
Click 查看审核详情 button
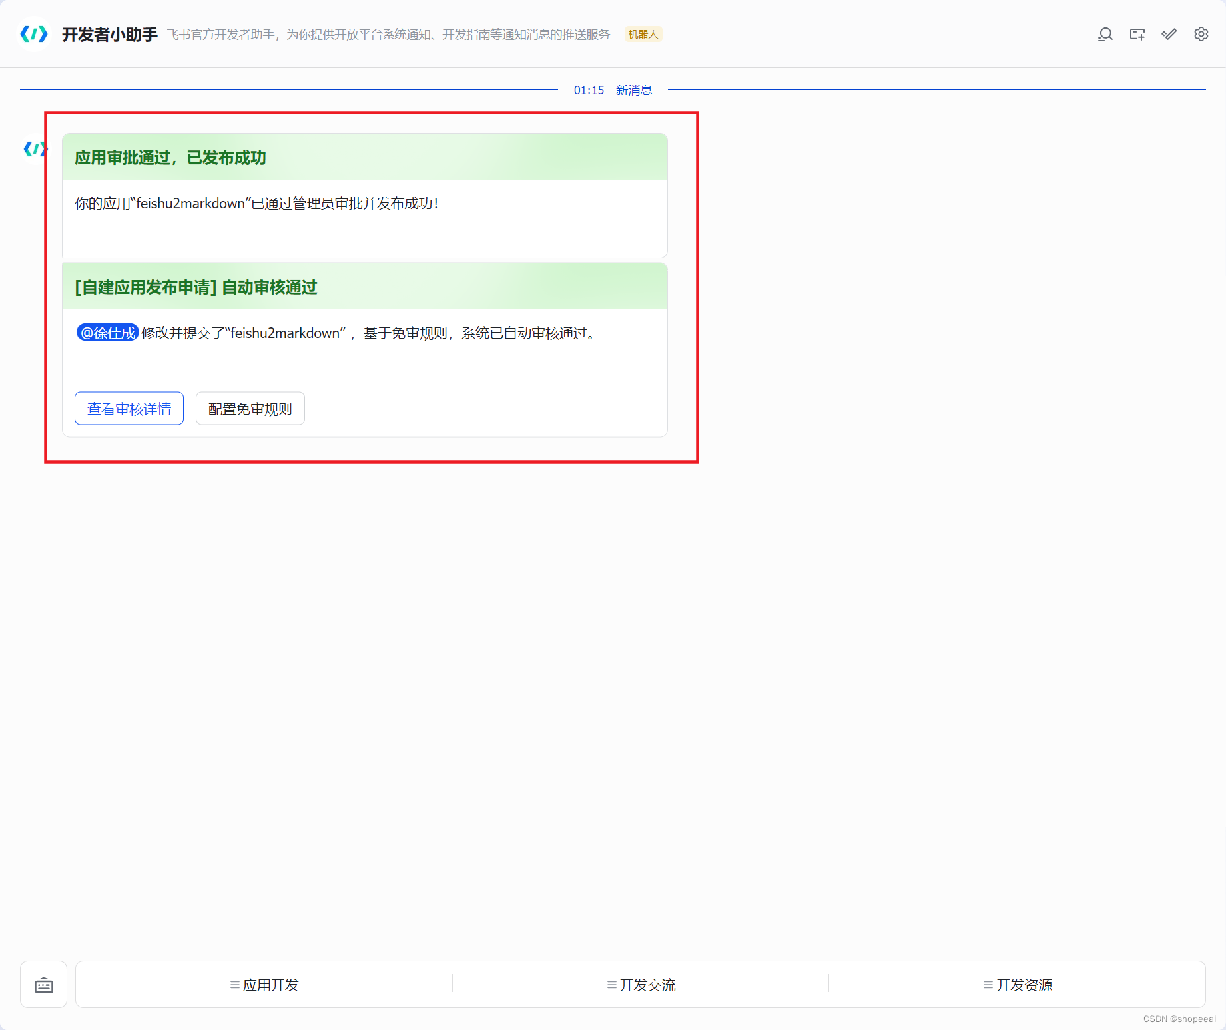129,409
